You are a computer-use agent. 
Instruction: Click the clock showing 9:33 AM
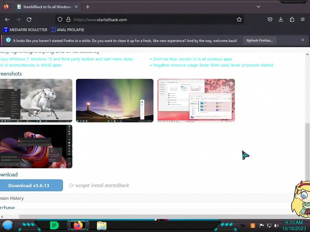(x=294, y=223)
